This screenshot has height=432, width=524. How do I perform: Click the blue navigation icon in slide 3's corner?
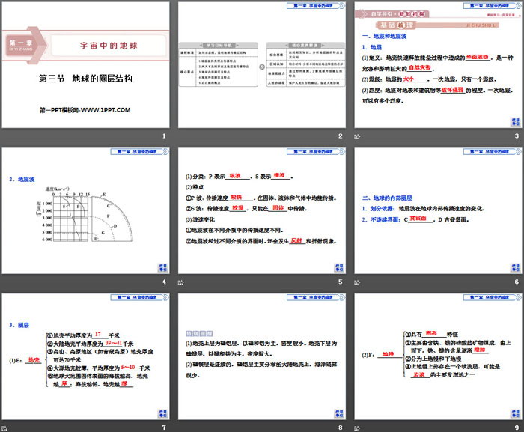click(515, 122)
